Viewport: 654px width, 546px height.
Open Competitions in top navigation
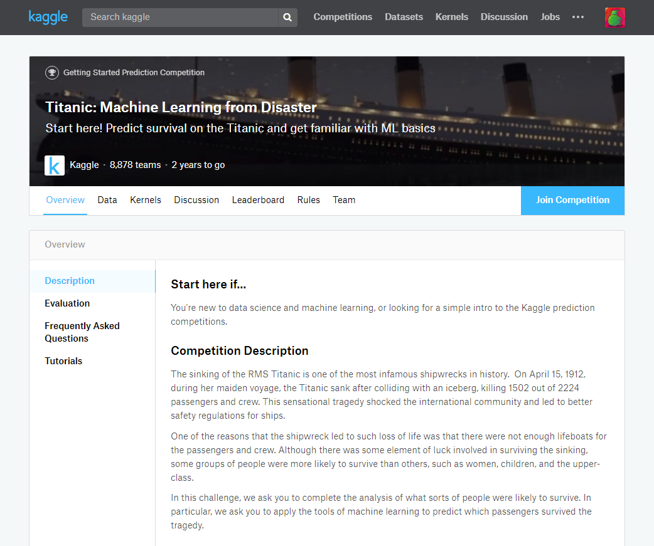[343, 17]
